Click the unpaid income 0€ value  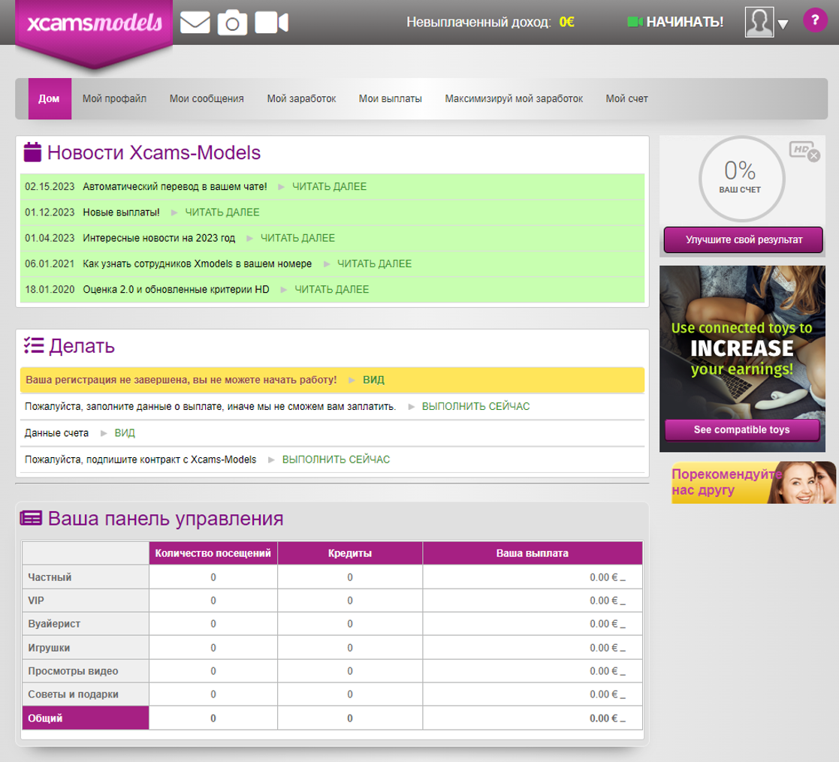566,22
